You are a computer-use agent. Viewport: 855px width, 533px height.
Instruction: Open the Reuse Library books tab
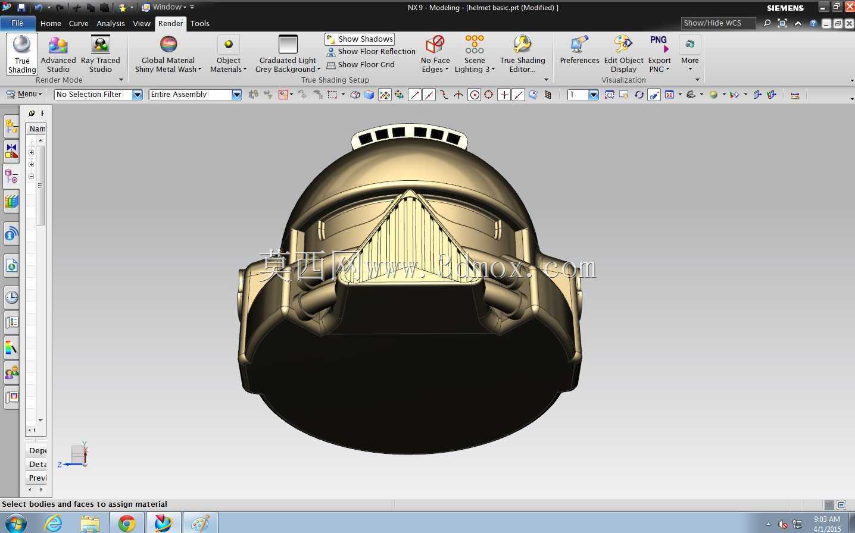click(11, 202)
